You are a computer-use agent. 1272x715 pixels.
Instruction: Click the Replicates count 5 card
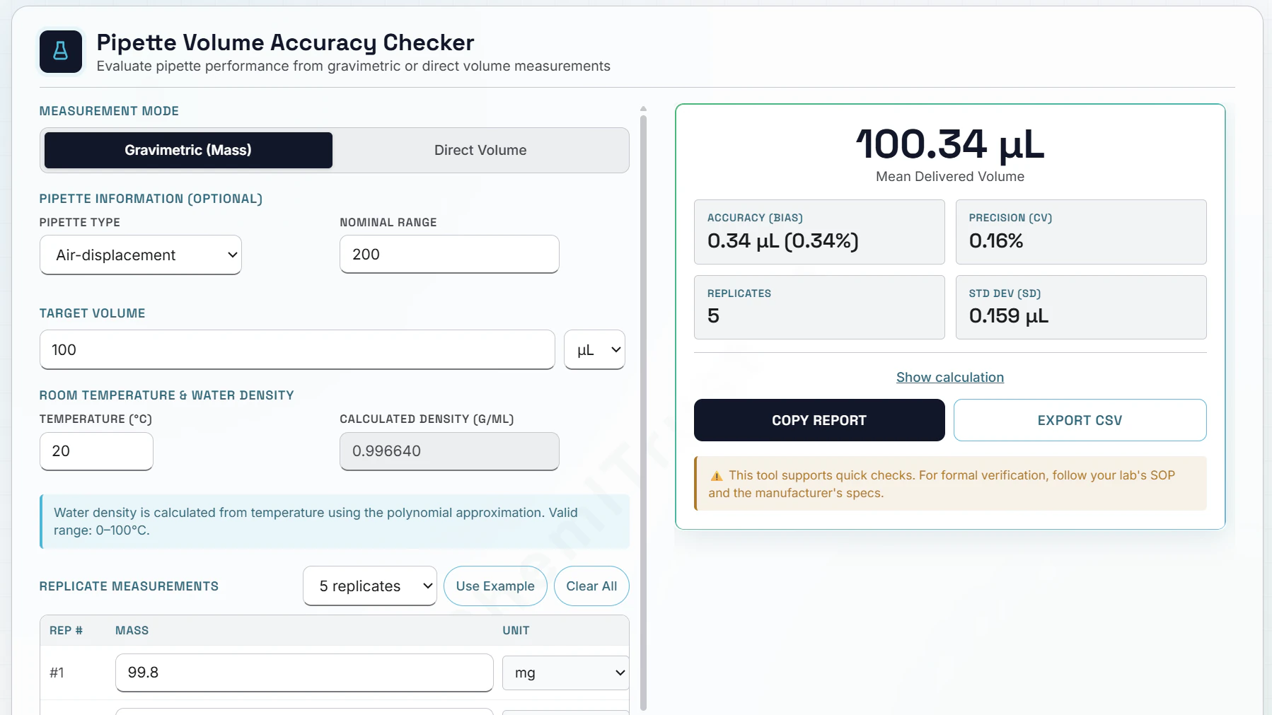pos(819,308)
